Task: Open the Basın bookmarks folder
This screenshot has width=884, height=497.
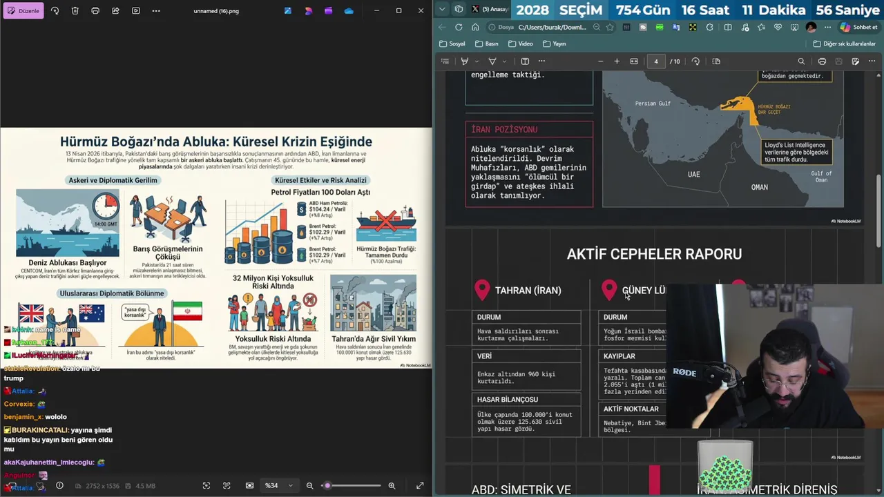Action: tap(486, 43)
